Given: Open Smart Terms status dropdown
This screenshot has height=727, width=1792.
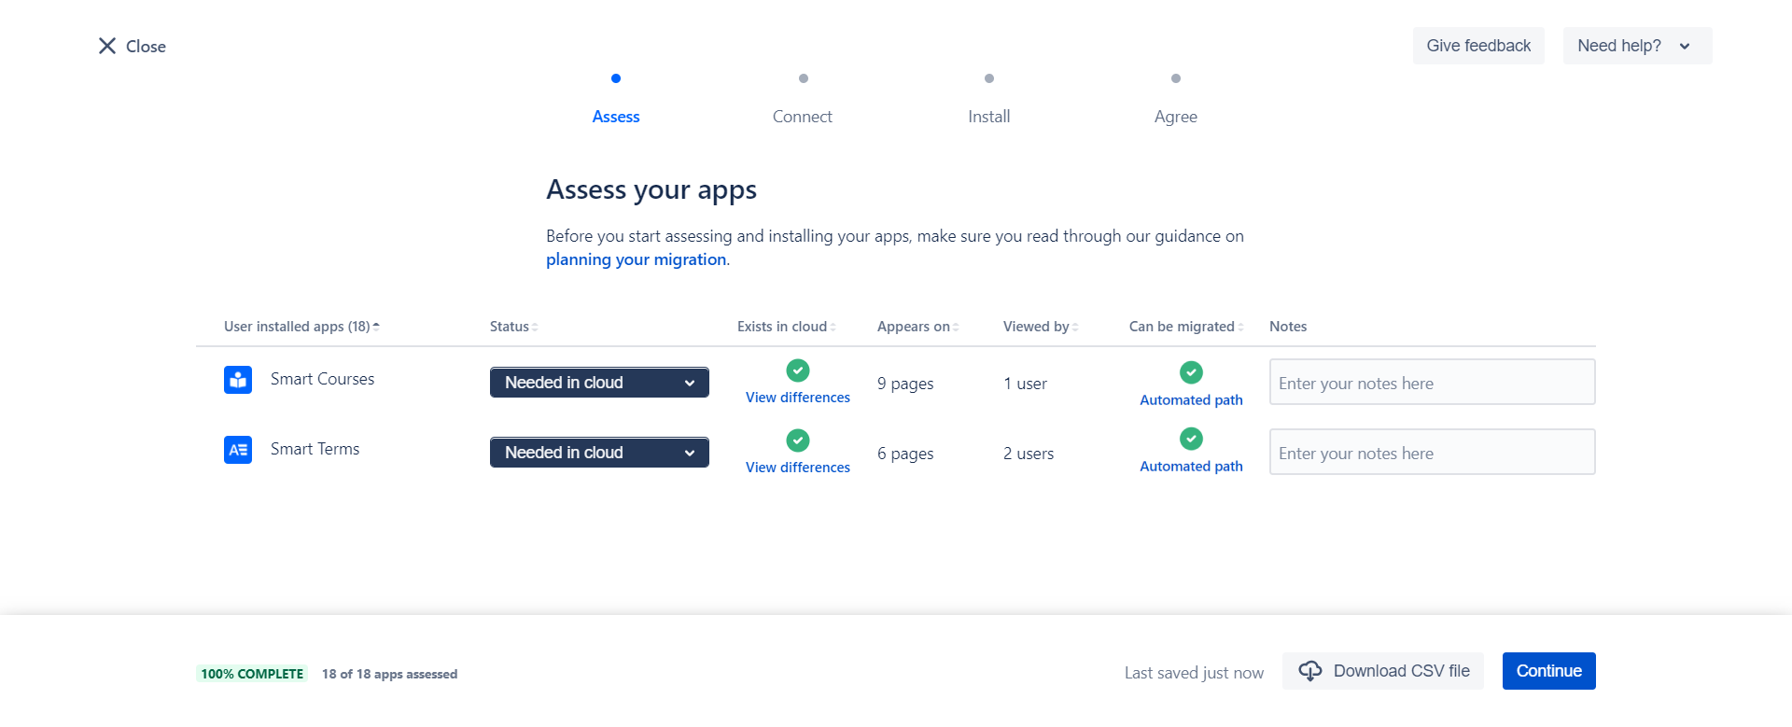Looking at the screenshot, I should tap(599, 453).
